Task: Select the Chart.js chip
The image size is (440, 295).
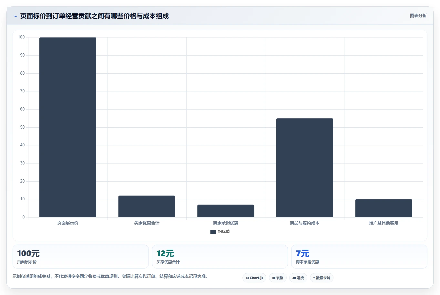Action: pyautogui.click(x=254, y=278)
